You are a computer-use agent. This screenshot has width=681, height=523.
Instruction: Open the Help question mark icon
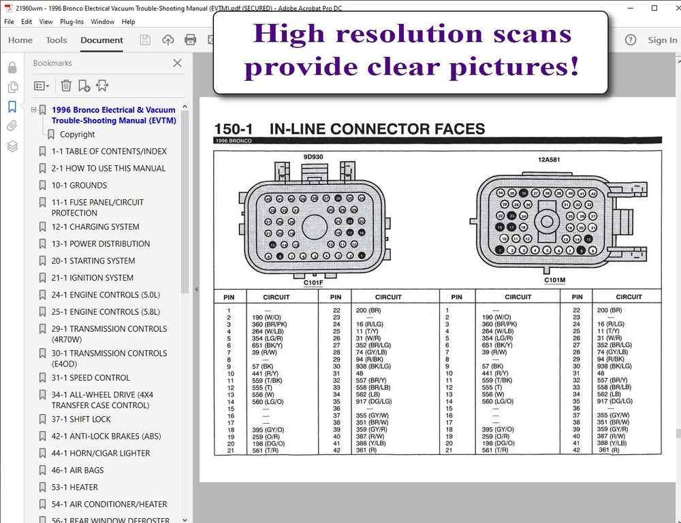click(x=631, y=40)
